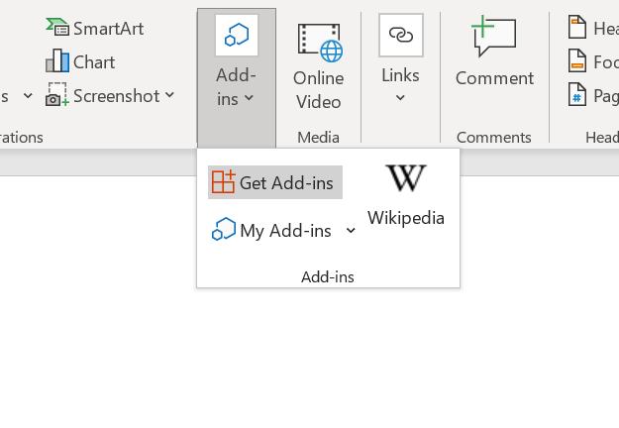Image resolution: width=619 pixels, height=428 pixels.
Task: Launch the Wikipedia add-in via its W icon
Action: (x=406, y=179)
